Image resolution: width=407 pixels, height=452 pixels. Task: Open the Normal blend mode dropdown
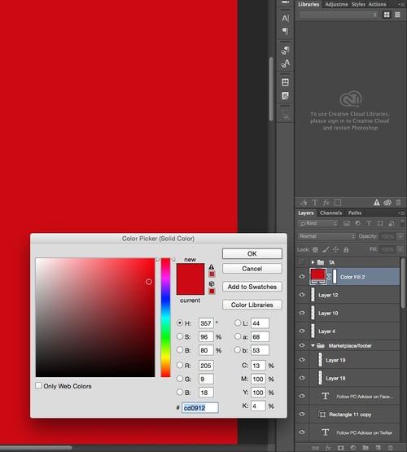(x=326, y=236)
